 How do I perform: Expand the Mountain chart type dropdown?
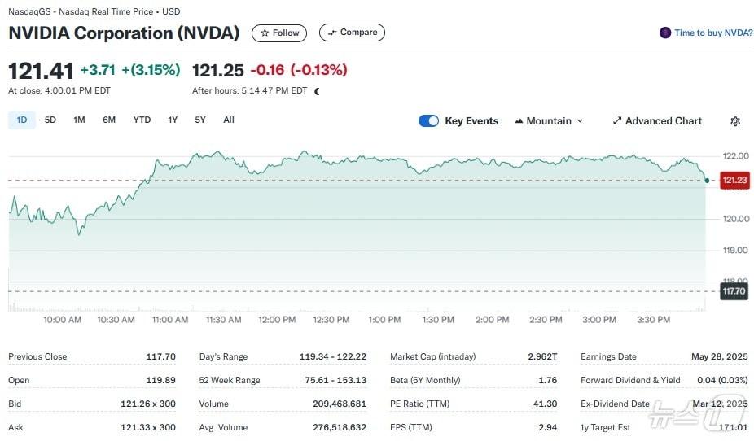[x=549, y=121]
